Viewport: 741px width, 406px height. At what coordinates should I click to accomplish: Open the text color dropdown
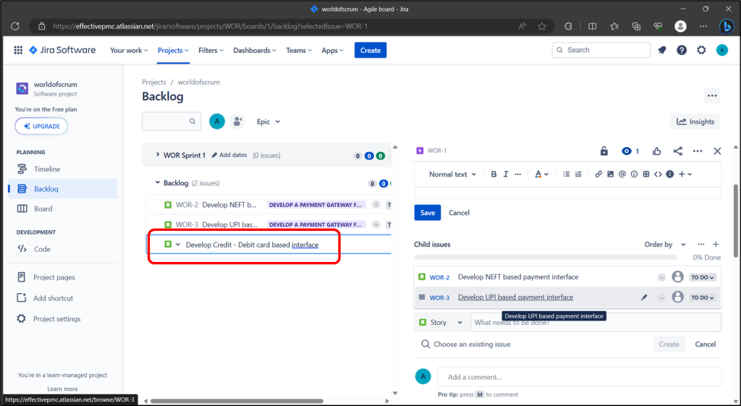click(541, 174)
